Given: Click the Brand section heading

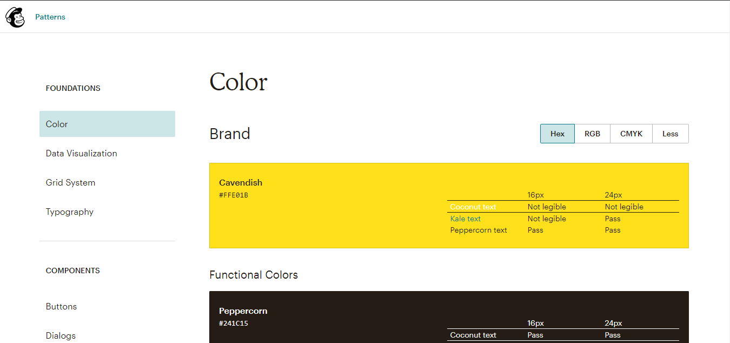Looking at the screenshot, I should coord(229,134).
